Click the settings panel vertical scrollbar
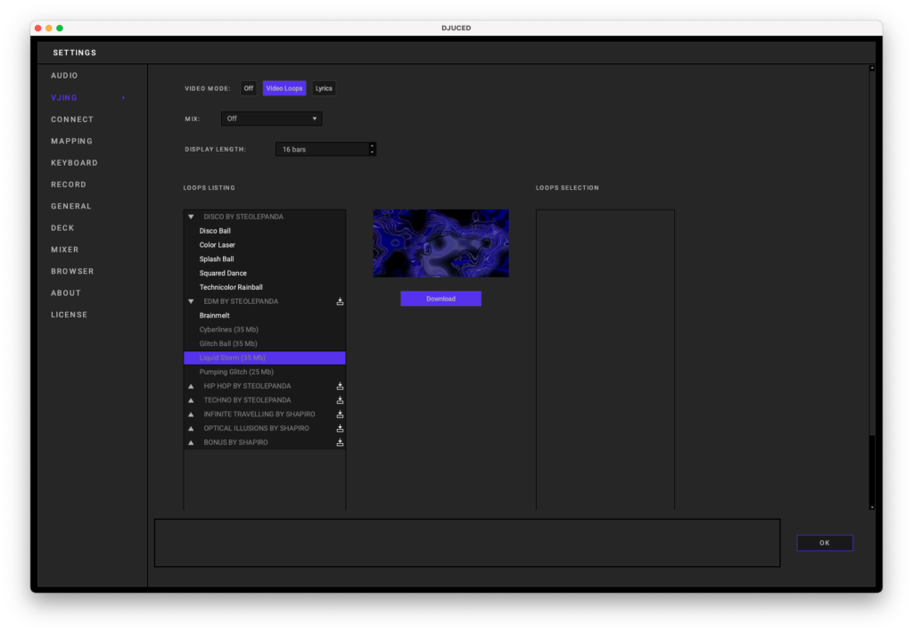This screenshot has width=913, height=633. click(x=872, y=267)
